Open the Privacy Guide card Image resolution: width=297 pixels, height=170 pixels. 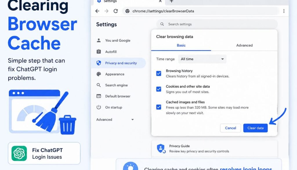point(215,149)
